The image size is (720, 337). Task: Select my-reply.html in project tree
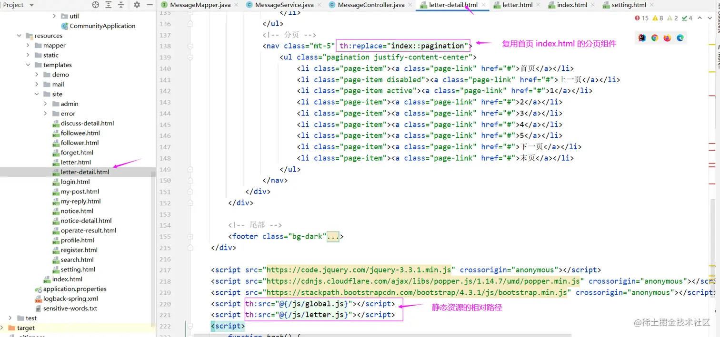[80, 202]
